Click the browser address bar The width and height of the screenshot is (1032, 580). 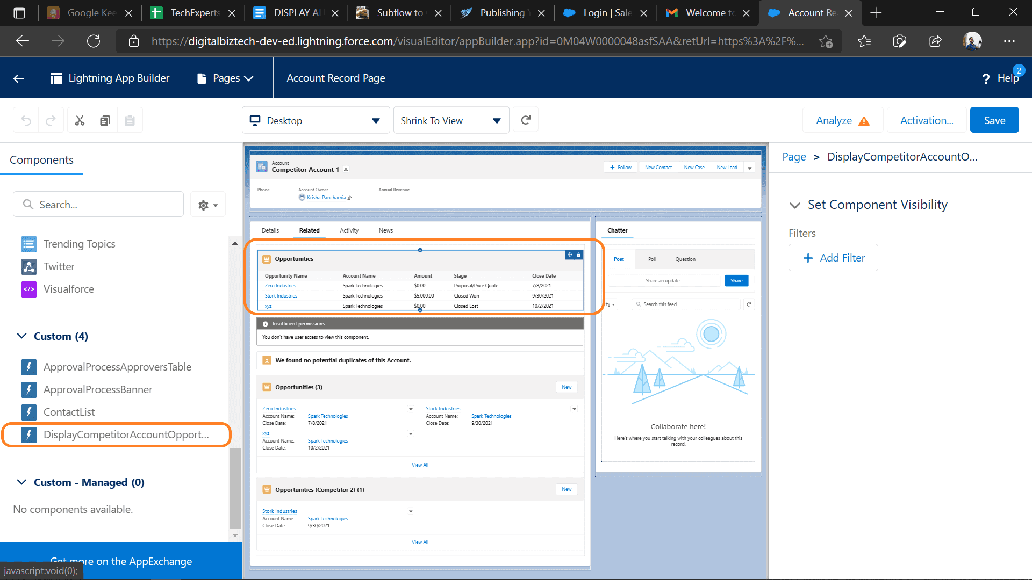click(478, 41)
